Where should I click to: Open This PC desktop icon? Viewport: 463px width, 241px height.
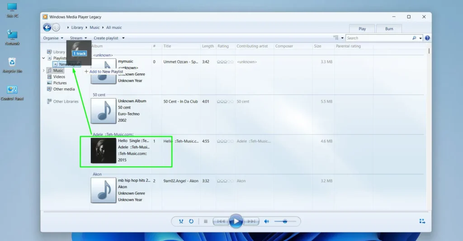12,10
